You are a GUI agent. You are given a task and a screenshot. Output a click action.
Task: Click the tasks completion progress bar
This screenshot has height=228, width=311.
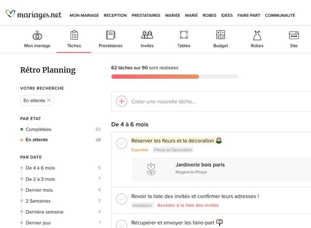(175, 76)
